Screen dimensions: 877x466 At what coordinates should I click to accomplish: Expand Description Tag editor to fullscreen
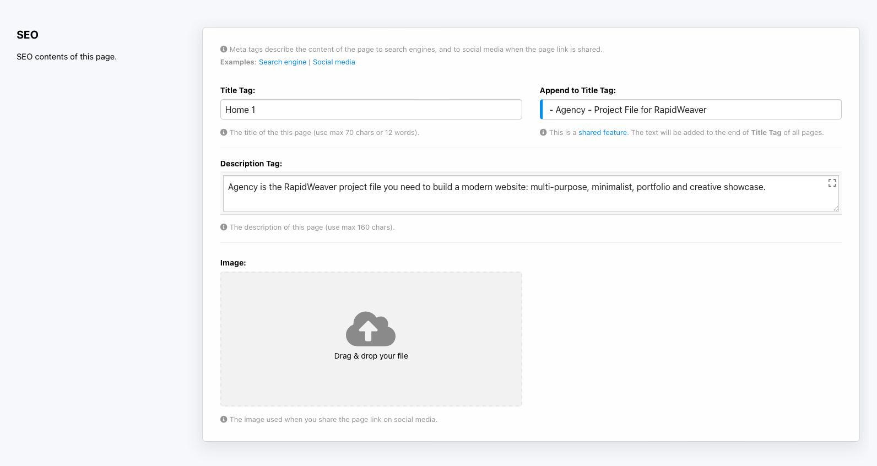[x=832, y=183]
